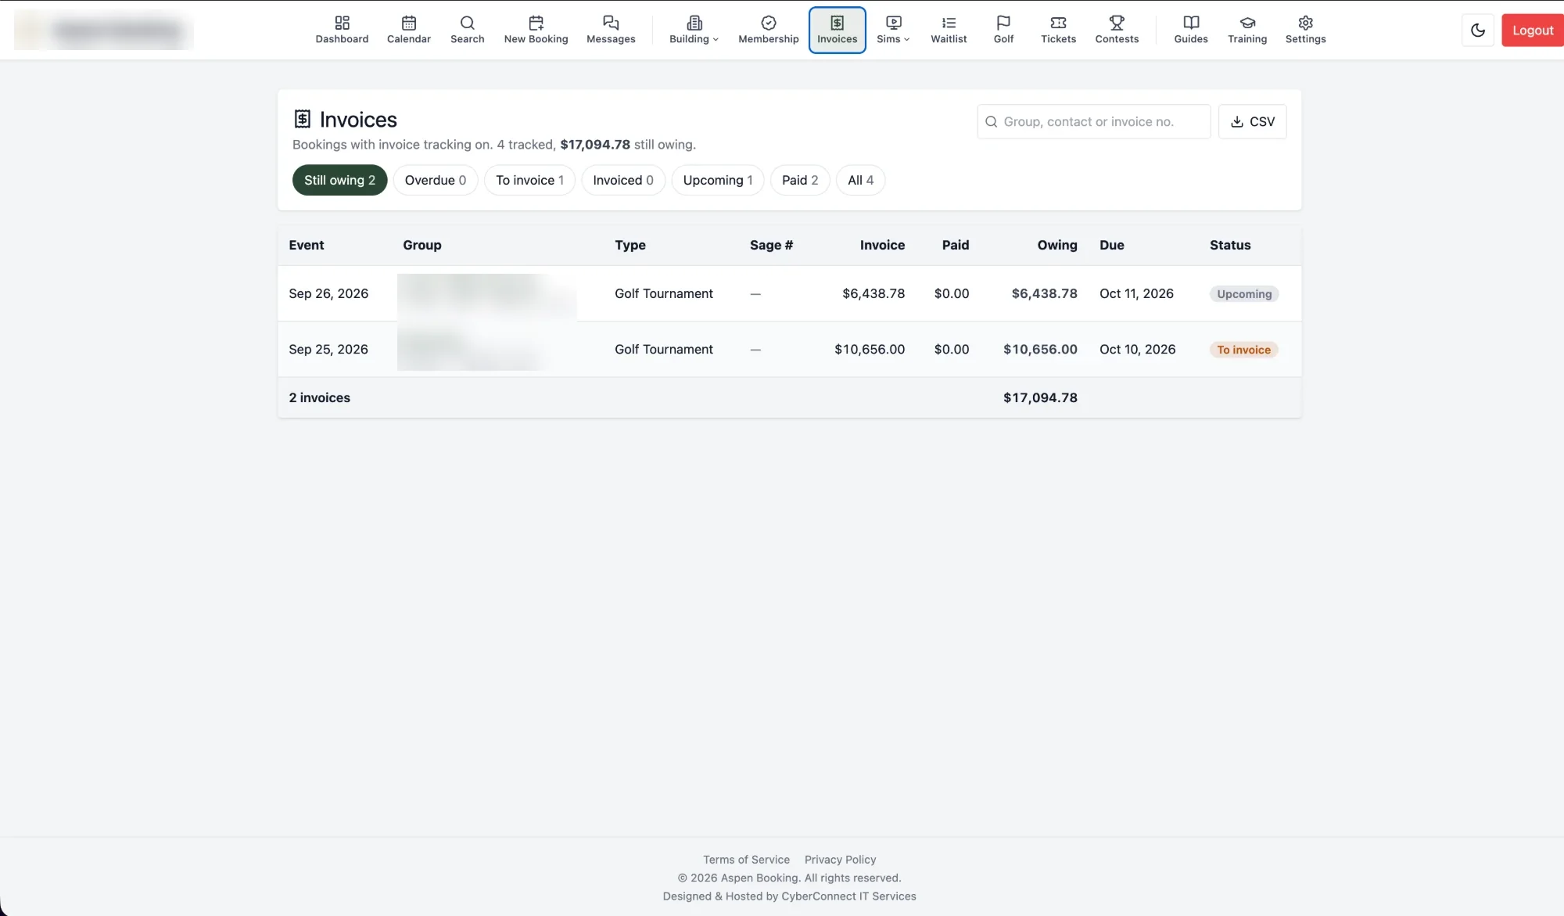Open the Contests trophy nav icon
Viewport: 1564px width, 916px height.
[1117, 30]
